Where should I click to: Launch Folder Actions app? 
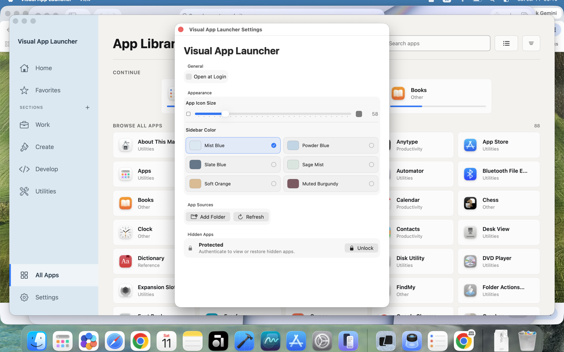[499, 290]
